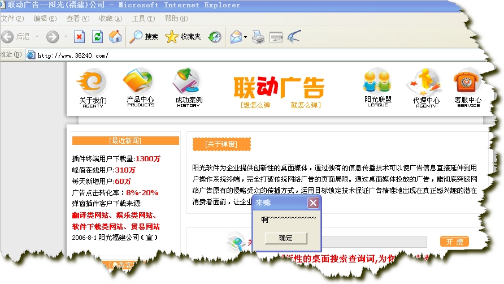This screenshot has width=504, height=284.
Task: Open the 工具(T) menu
Action: coord(144,19)
